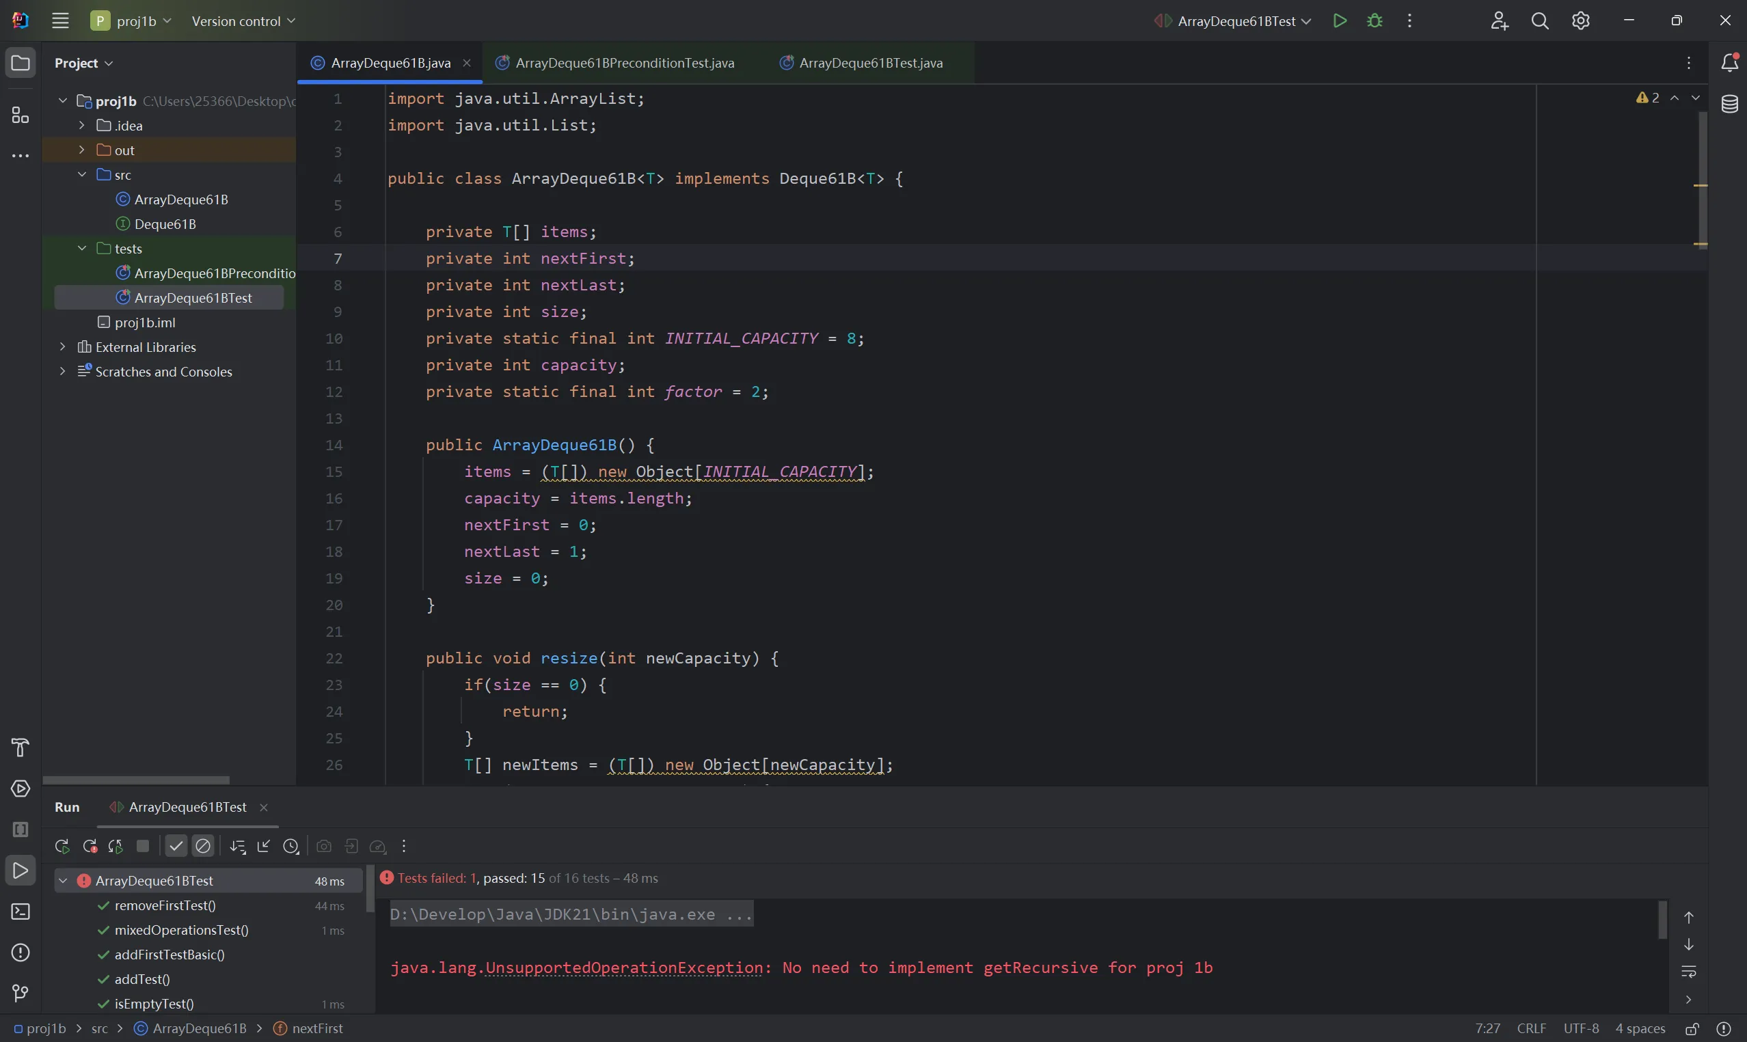Open Run toolbar more options ellipsis

(x=404, y=846)
